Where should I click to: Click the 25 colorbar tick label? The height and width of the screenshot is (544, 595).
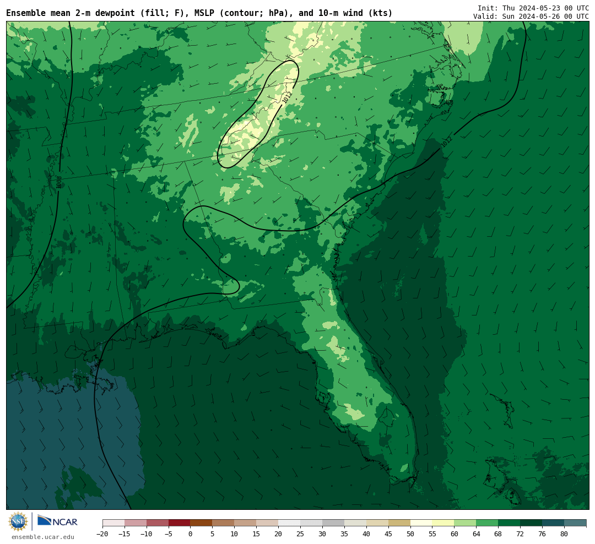tap(300, 534)
